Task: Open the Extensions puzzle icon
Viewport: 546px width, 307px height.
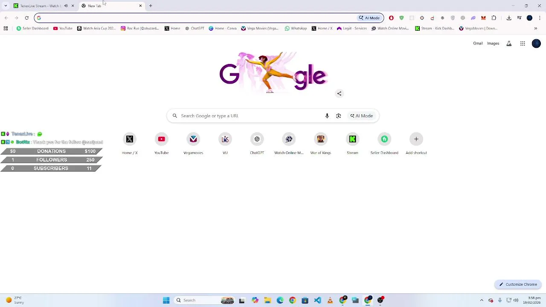Action: 494,18
